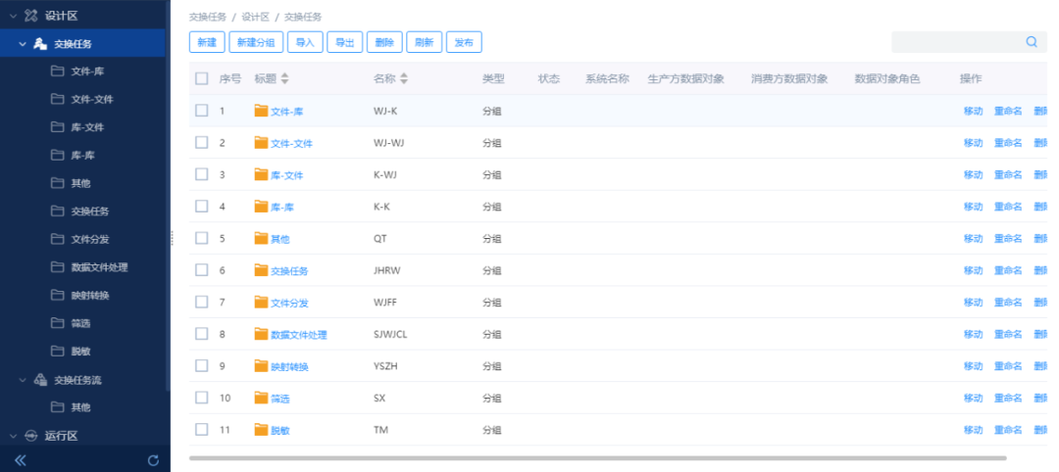Image resolution: width=1059 pixels, height=472 pixels.
Task: Sort by 标题 column arrows
Action: click(x=284, y=79)
